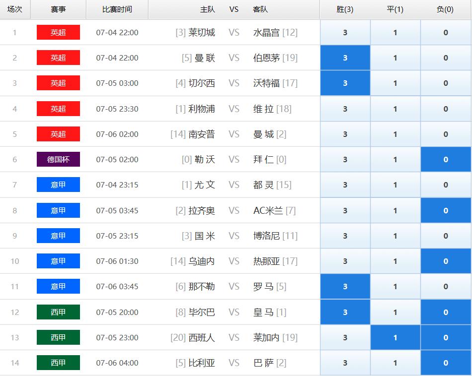Viewport: 472px width, 376px height.
Task: Toggle draw (1) for 切尔西 vs 沃特福
Action: point(395,83)
